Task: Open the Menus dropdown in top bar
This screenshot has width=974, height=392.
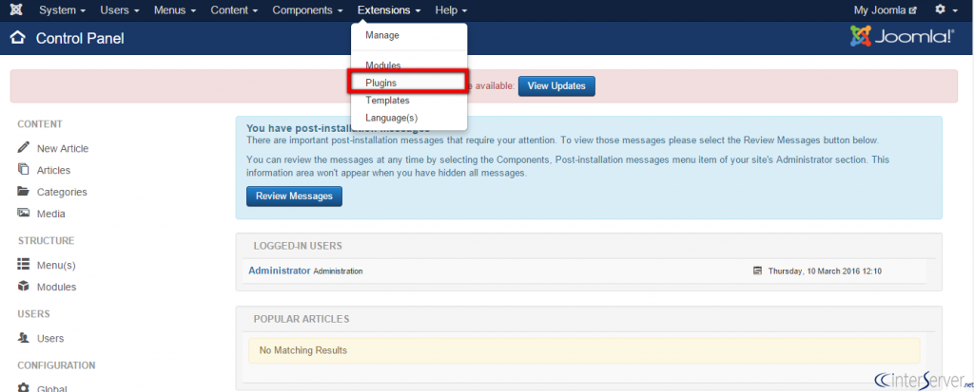Action: [175, 10]
